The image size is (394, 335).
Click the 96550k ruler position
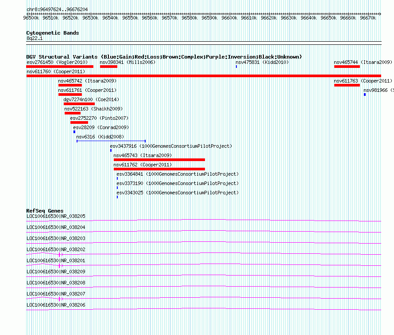[x=130, y=18]
